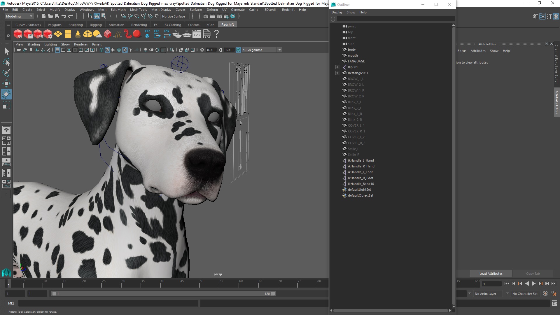Image resolution: width=560 pixels, height=315 pixels.
Task: Open Redshift render settings shelf icon
Action: (x=48, y=34)
